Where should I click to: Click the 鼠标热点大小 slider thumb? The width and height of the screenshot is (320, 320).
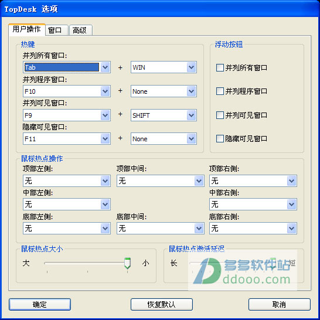coord(128,264)
